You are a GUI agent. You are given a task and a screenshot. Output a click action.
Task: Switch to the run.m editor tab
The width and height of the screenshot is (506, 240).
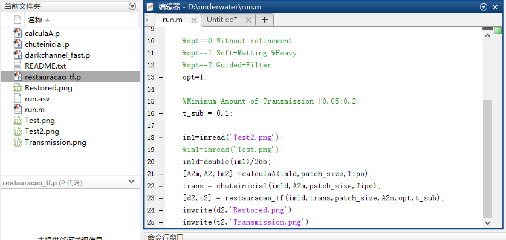click(x=173, y=20)
